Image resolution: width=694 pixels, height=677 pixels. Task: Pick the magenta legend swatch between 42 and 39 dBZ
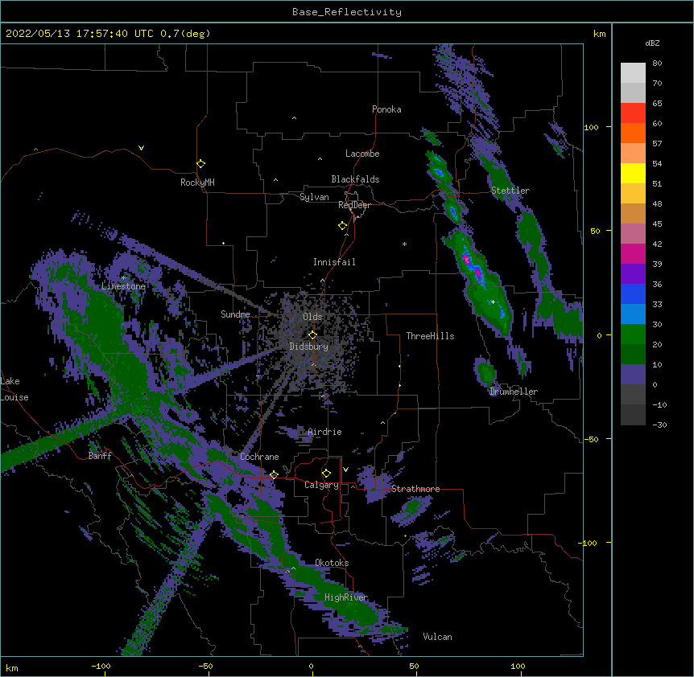pyautogui.click(x=633, y=253)
